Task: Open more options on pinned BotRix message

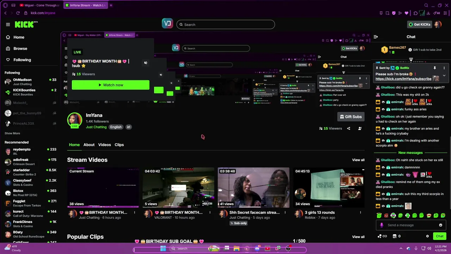Action: point(444,68)
